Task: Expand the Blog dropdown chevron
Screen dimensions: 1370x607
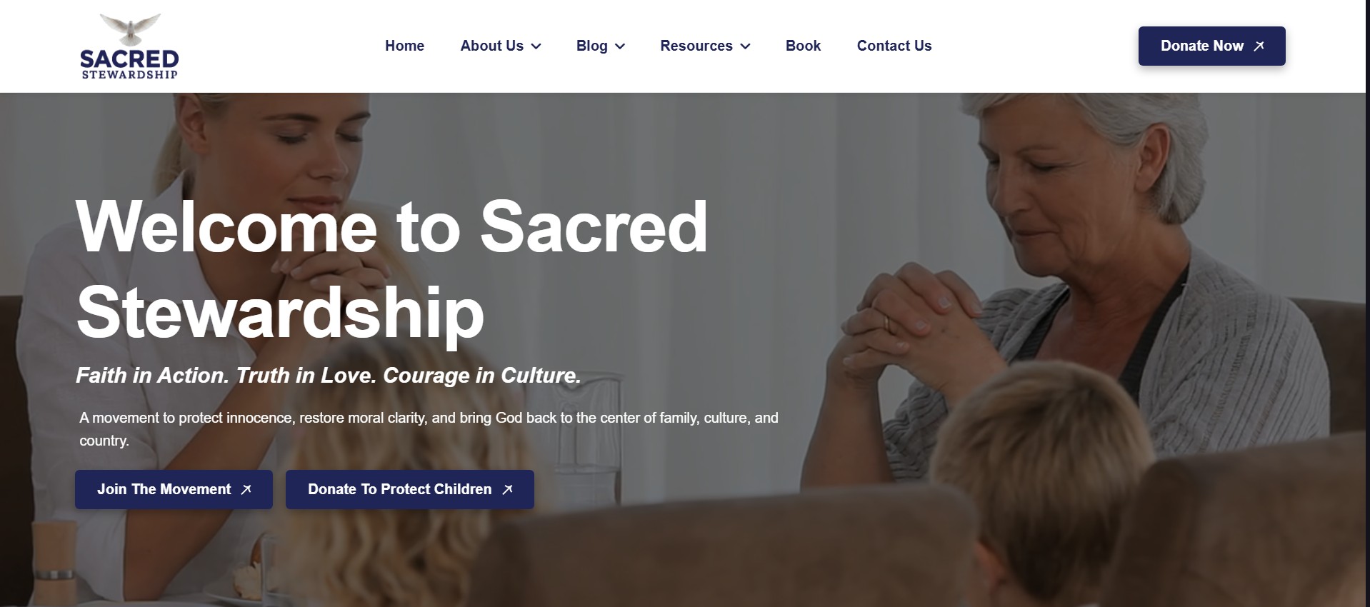Action: pyautogui.click(x=620, y=46)
